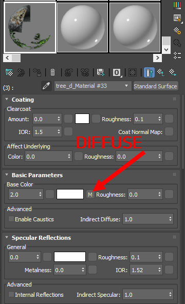The height and width of the screenshot is (304, 185).
Task: Toggle the Internal Reflections checkbox
Action: (x=11, y=294)
